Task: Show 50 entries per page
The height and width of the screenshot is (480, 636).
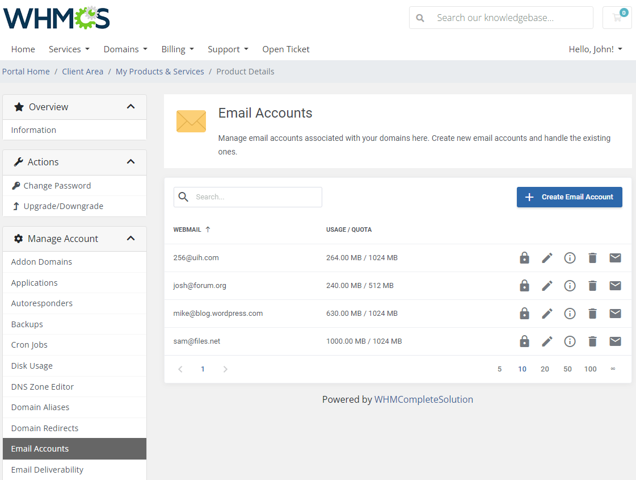Action: pyautogui.click(x=567, y=369)
